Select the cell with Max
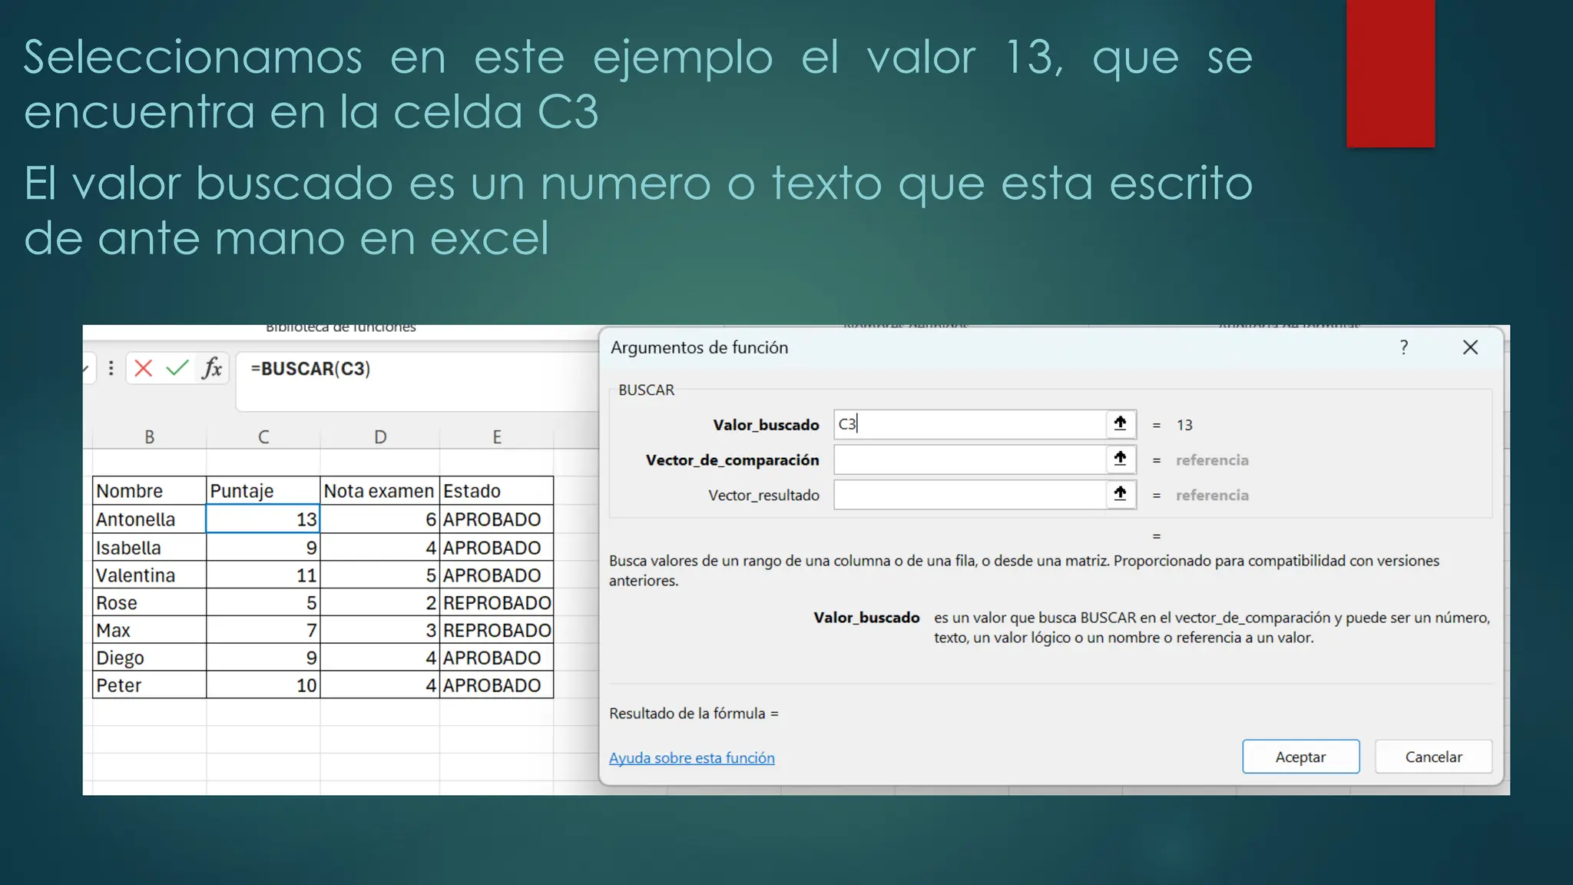The image size is (1573, 885). coord(150,631)
